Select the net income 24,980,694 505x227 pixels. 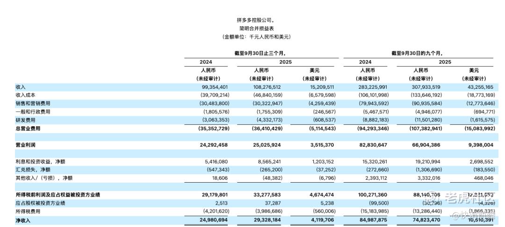[214, 221]
